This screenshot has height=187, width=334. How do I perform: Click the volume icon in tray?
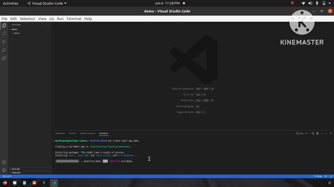pyautogui.click(x=310, y=4)
